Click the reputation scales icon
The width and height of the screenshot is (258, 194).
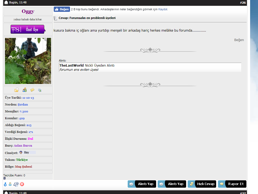coord(16,184)
